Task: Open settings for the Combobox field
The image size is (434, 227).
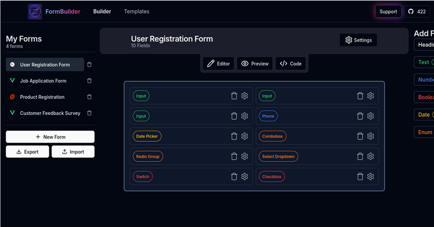Action: click(x=370, y=136)
